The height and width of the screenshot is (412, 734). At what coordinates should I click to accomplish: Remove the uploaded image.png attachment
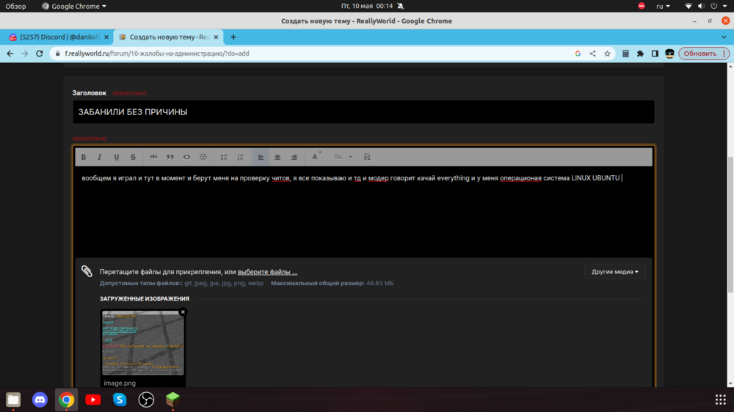tap(183, 312)
